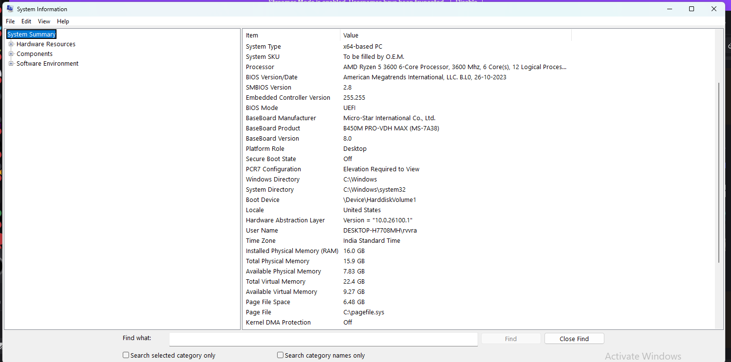The image size is (731, 362).
Task: Expand the Software Environment node
Action: [11, 64]
